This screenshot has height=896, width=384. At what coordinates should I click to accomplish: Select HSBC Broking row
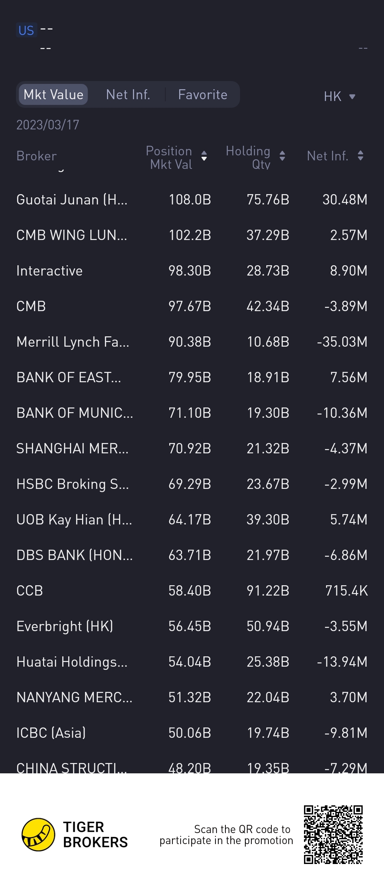(192, 484)
